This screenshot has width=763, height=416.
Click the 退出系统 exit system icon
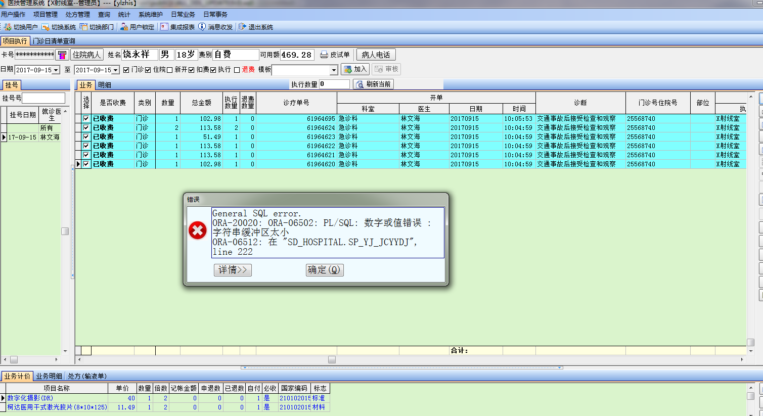(x=242, y=27)
